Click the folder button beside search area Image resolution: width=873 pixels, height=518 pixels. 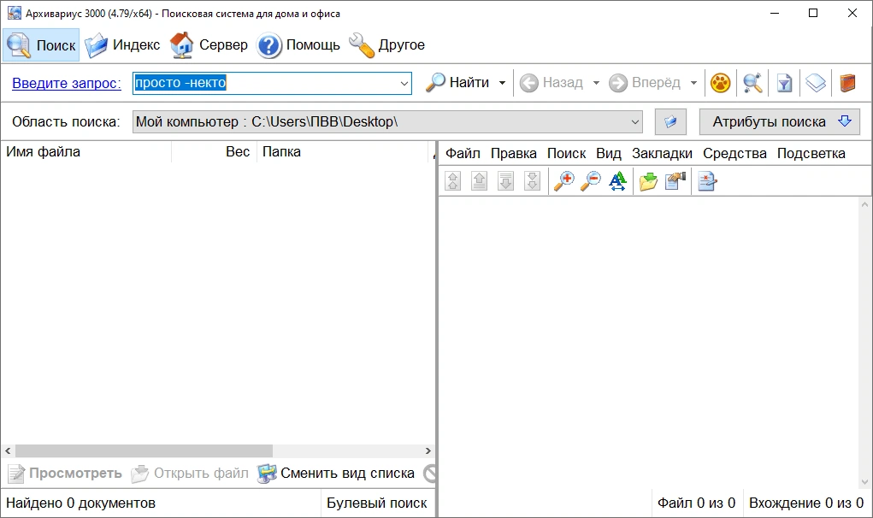pos(670,122)
